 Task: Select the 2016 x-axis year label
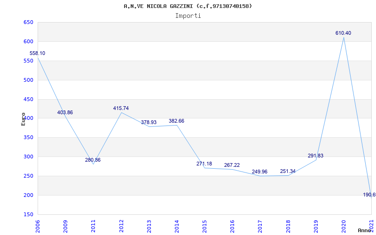(232, 226)
